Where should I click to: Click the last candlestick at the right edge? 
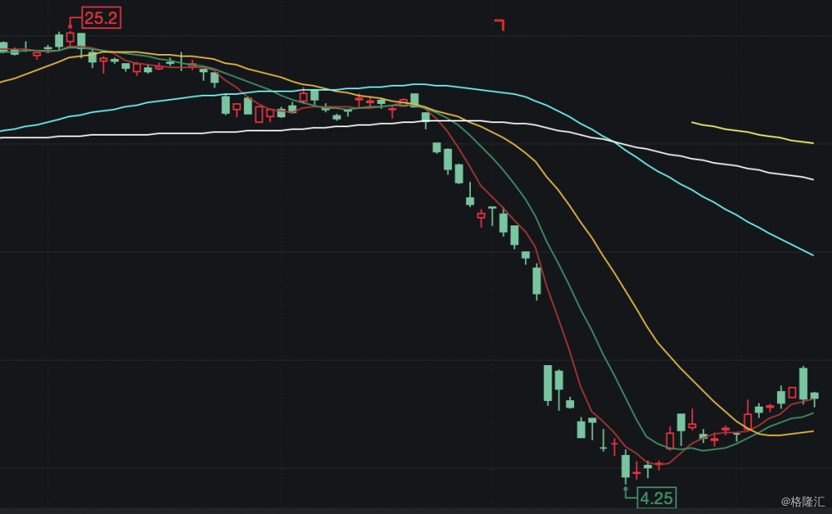point(815,396)
